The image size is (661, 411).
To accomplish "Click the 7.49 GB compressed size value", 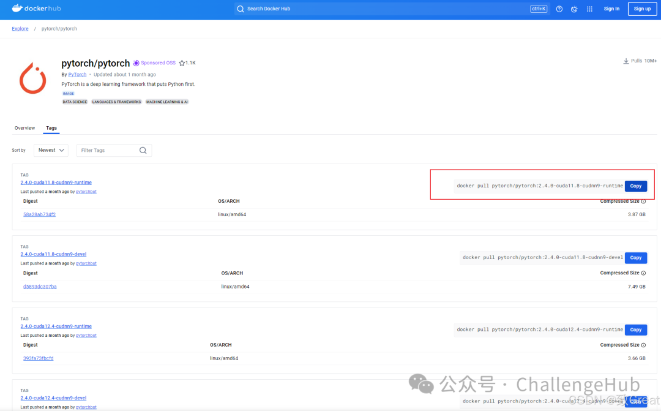I will coord(637,287).
